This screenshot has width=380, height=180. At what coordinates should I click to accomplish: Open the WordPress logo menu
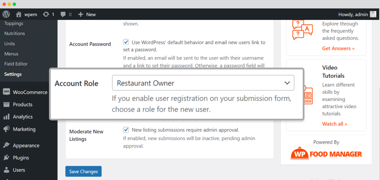(x=6, y=14)
